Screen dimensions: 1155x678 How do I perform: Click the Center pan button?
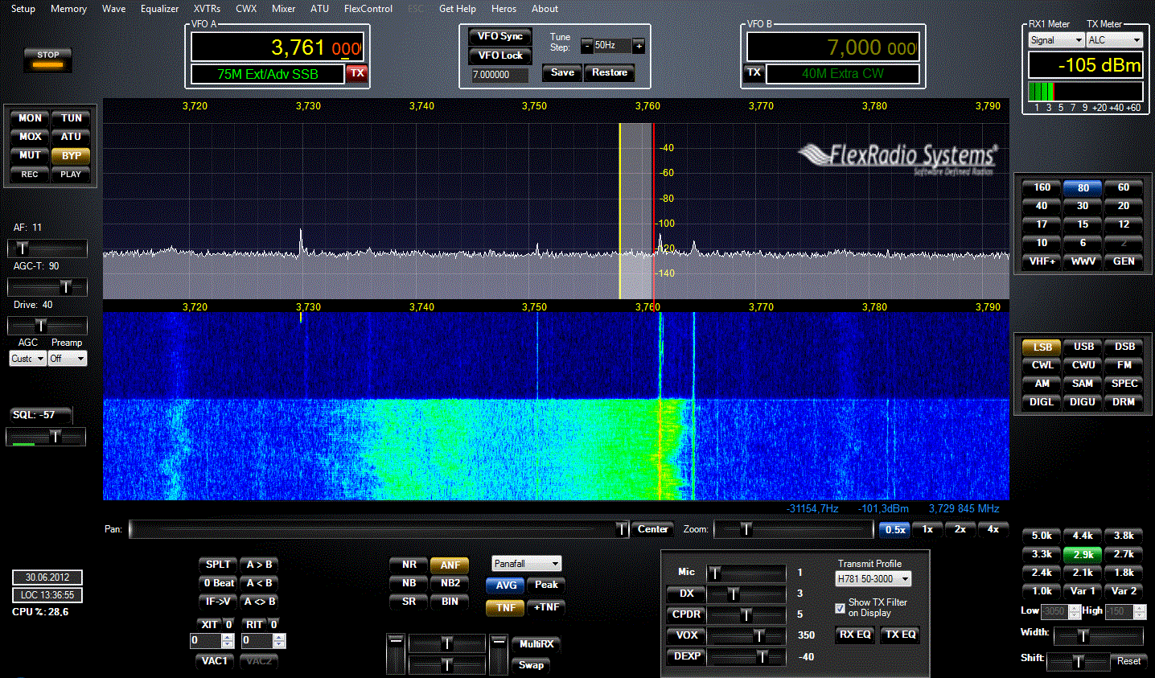click(652, 528)
